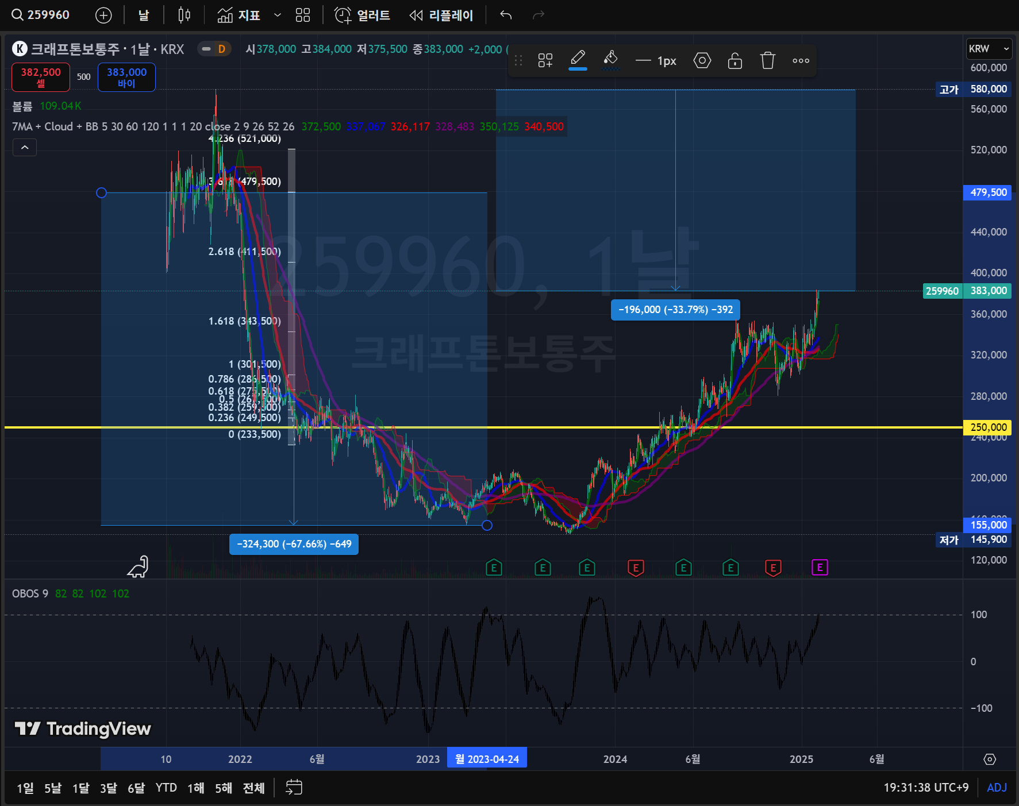Toggle ADJ adjusted price setting
Image resolution: width=1019 pixels, height=806 pixels.
point(997,788)
